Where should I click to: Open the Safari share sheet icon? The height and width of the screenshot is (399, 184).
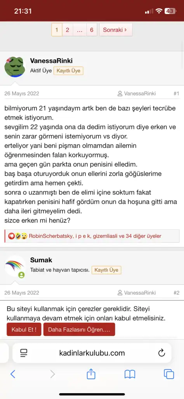point(91,374)
